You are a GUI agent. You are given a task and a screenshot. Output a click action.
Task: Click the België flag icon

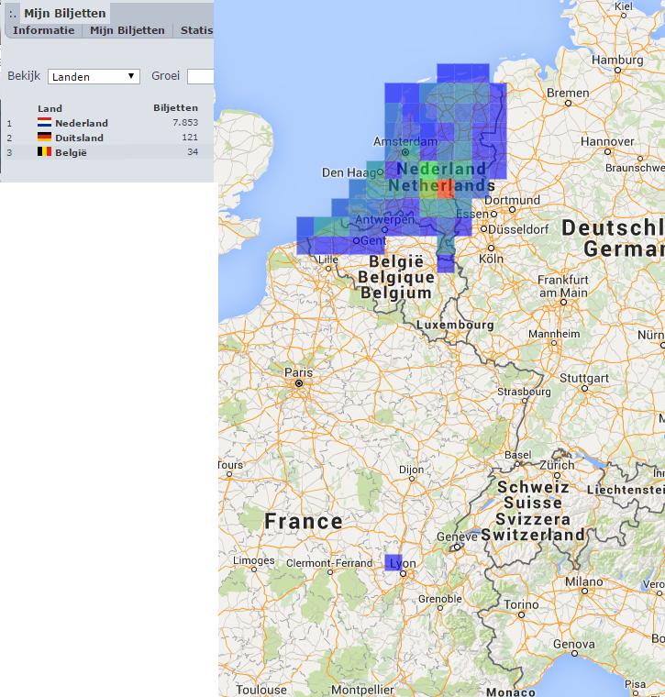point(44,151)
